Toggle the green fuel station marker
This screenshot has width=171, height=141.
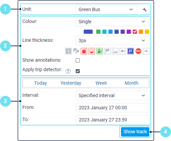(x=99, y=51)
